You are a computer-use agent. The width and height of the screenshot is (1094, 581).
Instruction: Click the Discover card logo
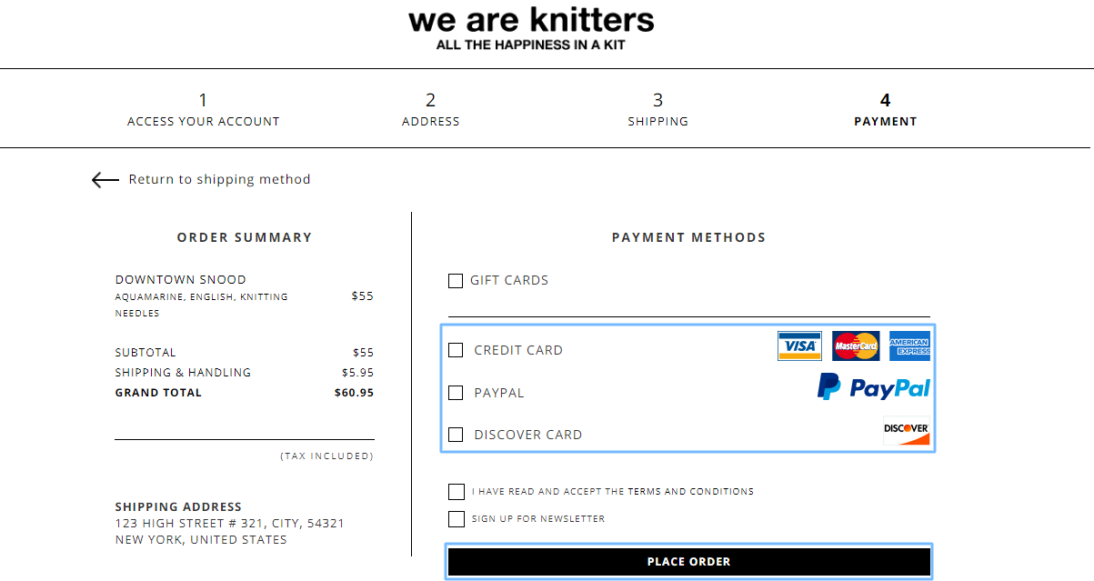(x=907, y=431)
